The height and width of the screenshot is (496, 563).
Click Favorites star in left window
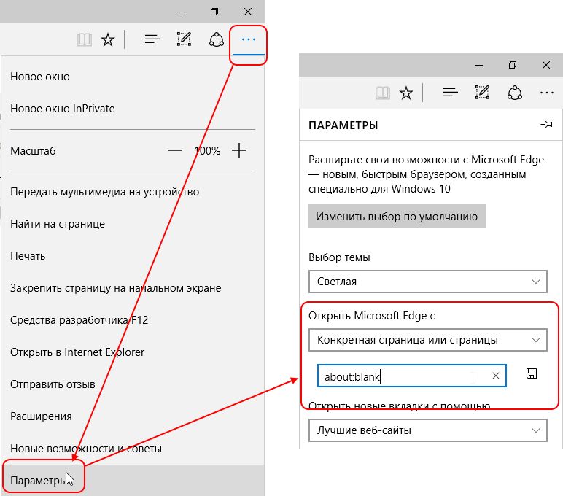point(108,39)
